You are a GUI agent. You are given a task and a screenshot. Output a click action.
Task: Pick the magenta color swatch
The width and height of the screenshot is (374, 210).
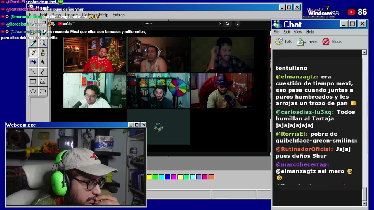[x=174, y=177]
